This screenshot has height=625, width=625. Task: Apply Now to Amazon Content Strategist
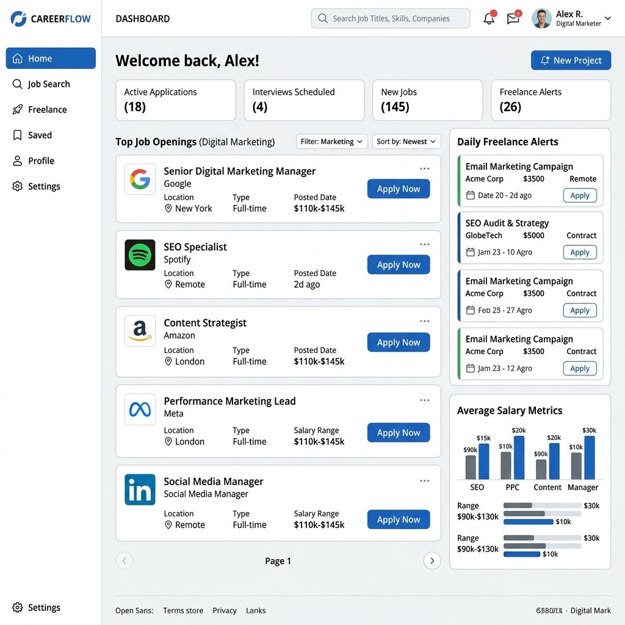(x=399, y=342)
